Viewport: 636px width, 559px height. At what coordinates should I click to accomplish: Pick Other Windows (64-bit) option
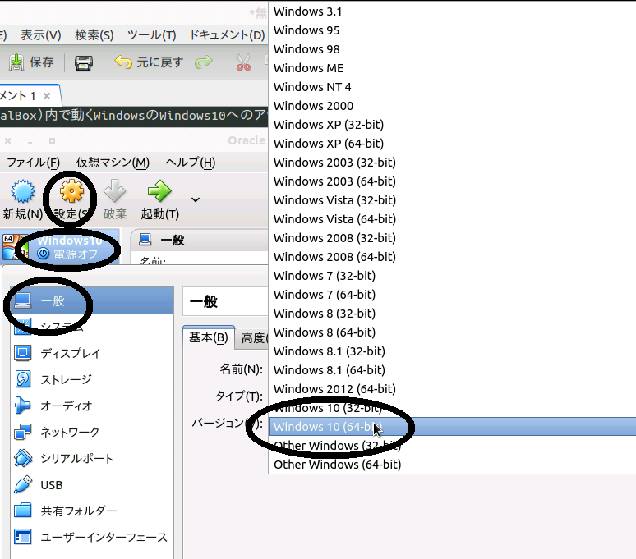click(452, 465)
